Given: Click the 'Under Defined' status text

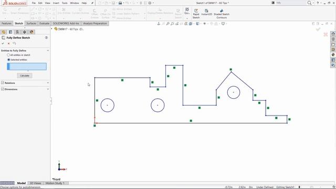Looking at the screenshot, I should point(265,187).
